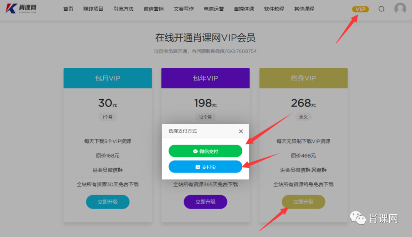The image size is (412, 237).
Task: Pay with 支付宝 blue button
Action: coord(205,167)
